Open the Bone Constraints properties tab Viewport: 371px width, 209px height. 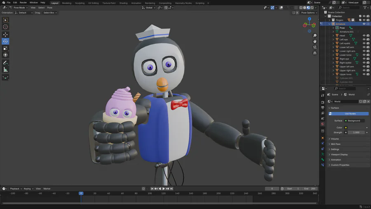(x=323, y=165)
